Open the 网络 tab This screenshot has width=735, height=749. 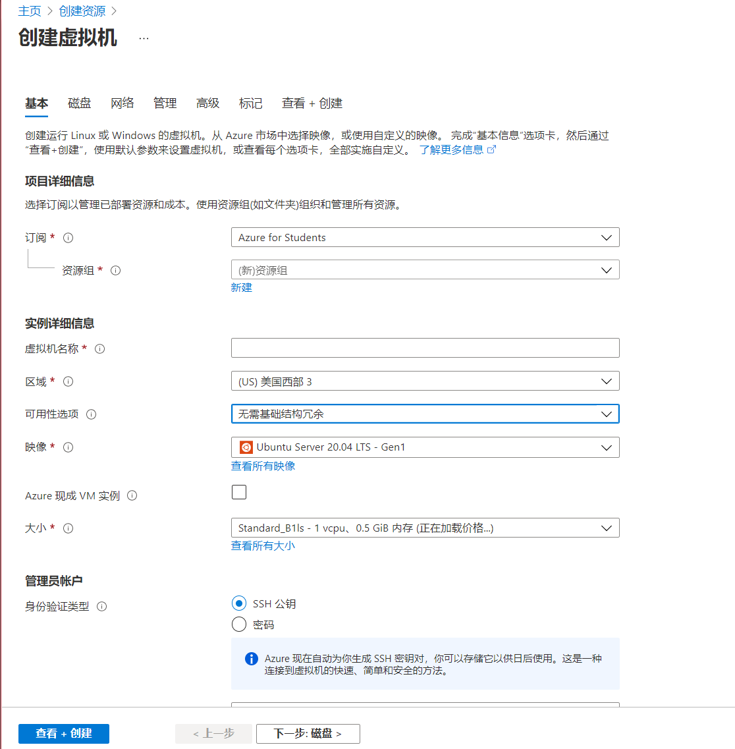[122, 103]
